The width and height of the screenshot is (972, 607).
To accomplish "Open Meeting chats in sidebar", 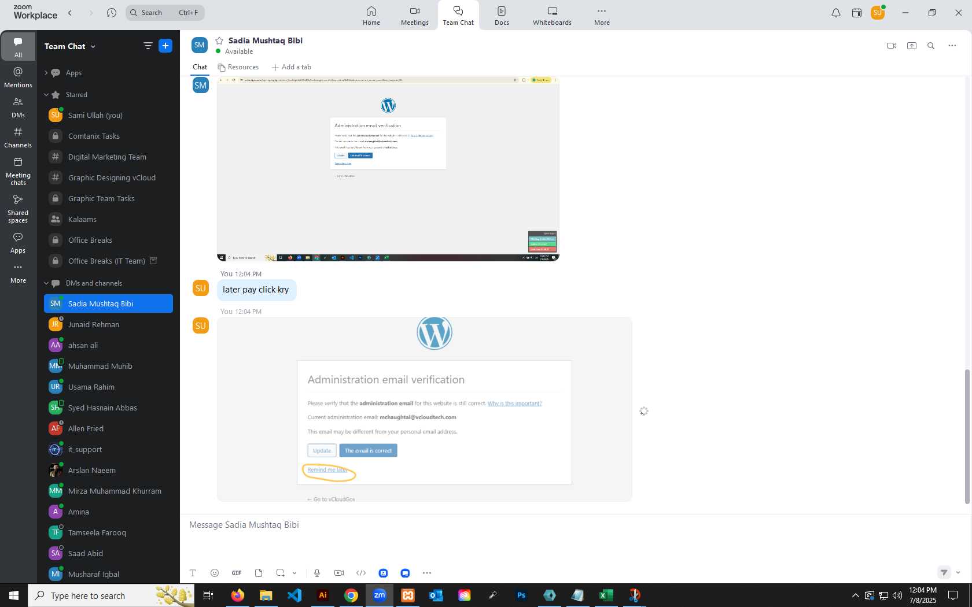I will 18,172.
